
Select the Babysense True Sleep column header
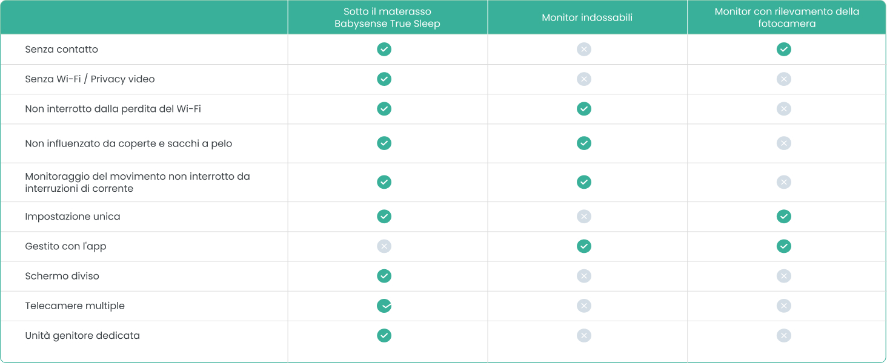point(387,18)
